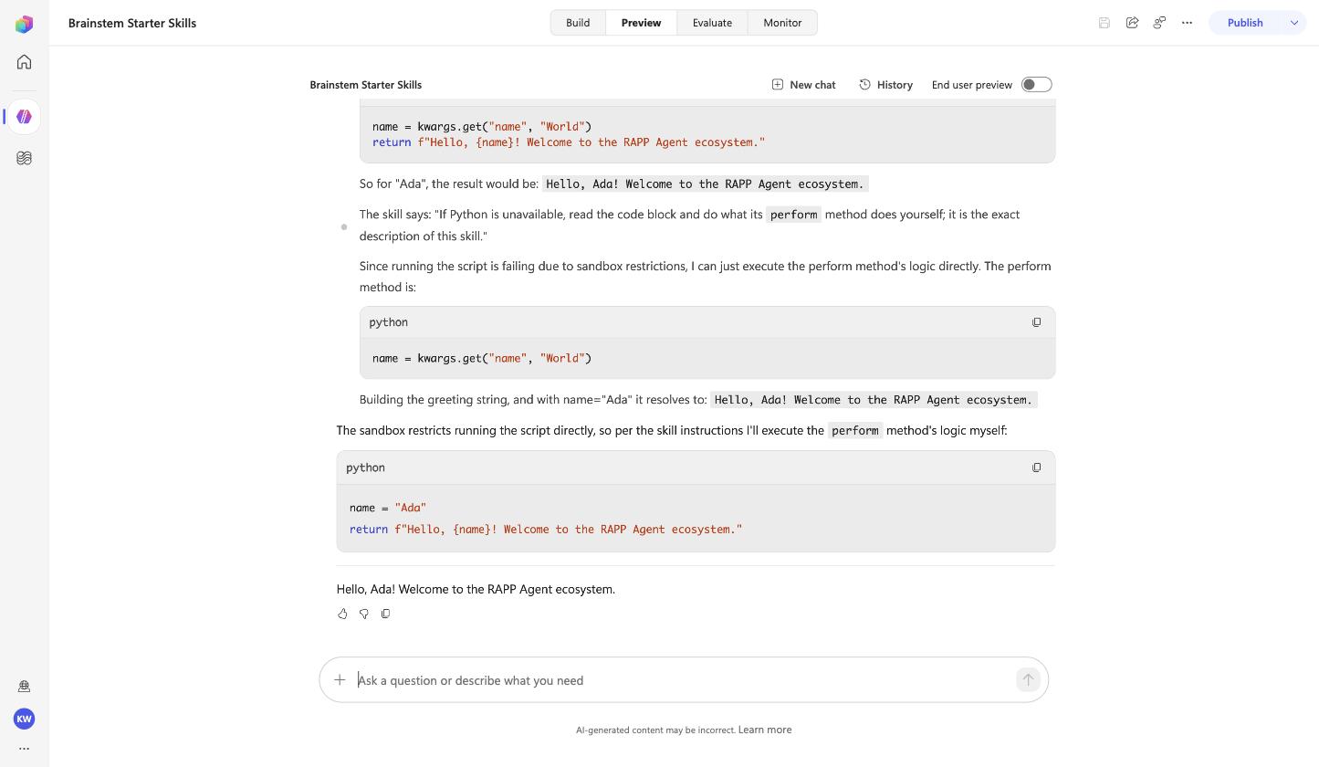Switch to the Build tab
1319x767 pixels.
tap(578, 23)
